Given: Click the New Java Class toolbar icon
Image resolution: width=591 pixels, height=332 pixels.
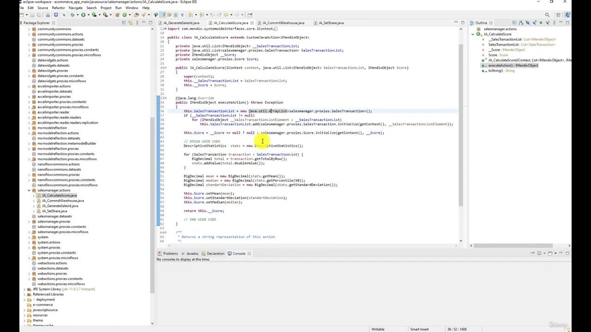Looking at the screenshot, I should tap(125, 15).
